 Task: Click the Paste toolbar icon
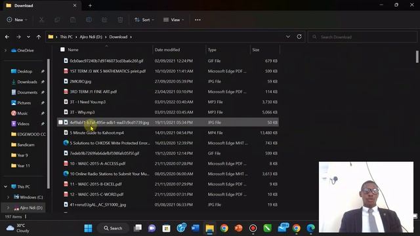[73, 20]
